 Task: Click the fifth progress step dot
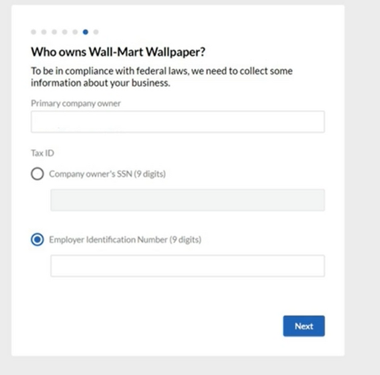click(75, 32)
